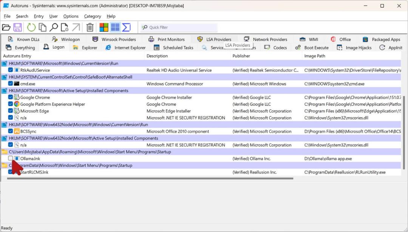Click the horizontal scrollbar under the list
Viewport: 408px width, 232px height.
point(150,178)
